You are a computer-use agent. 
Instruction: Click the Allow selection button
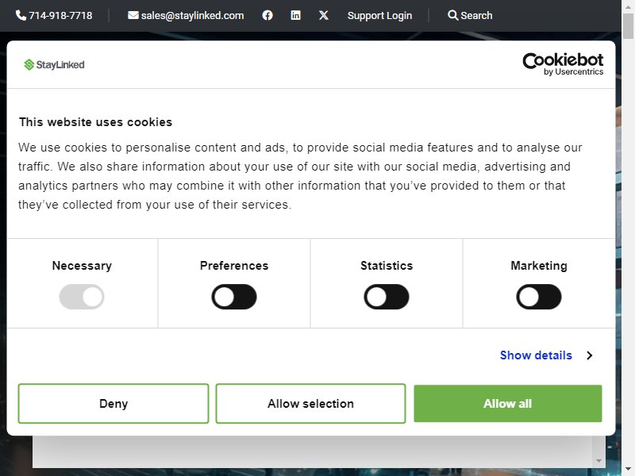(x=310, y=404)
